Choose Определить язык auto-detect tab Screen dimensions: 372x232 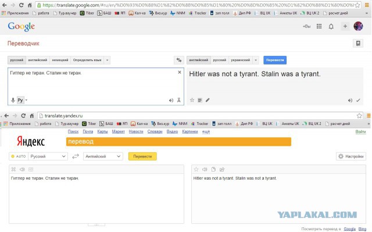(87, 60)
